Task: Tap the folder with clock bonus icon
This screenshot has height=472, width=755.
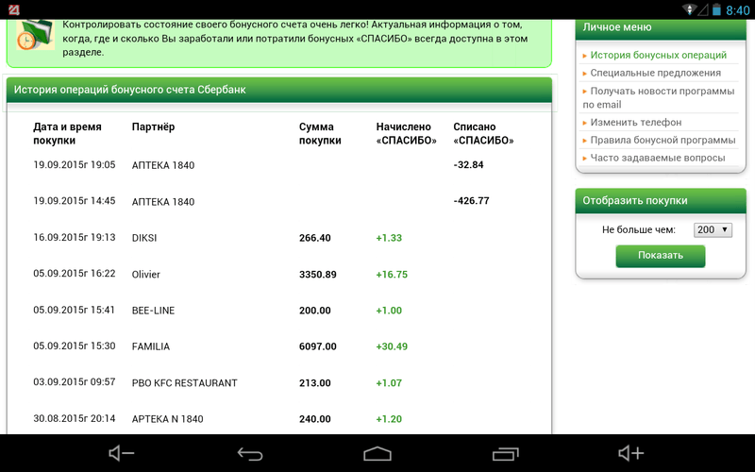Action: click(x=35, y=35)
